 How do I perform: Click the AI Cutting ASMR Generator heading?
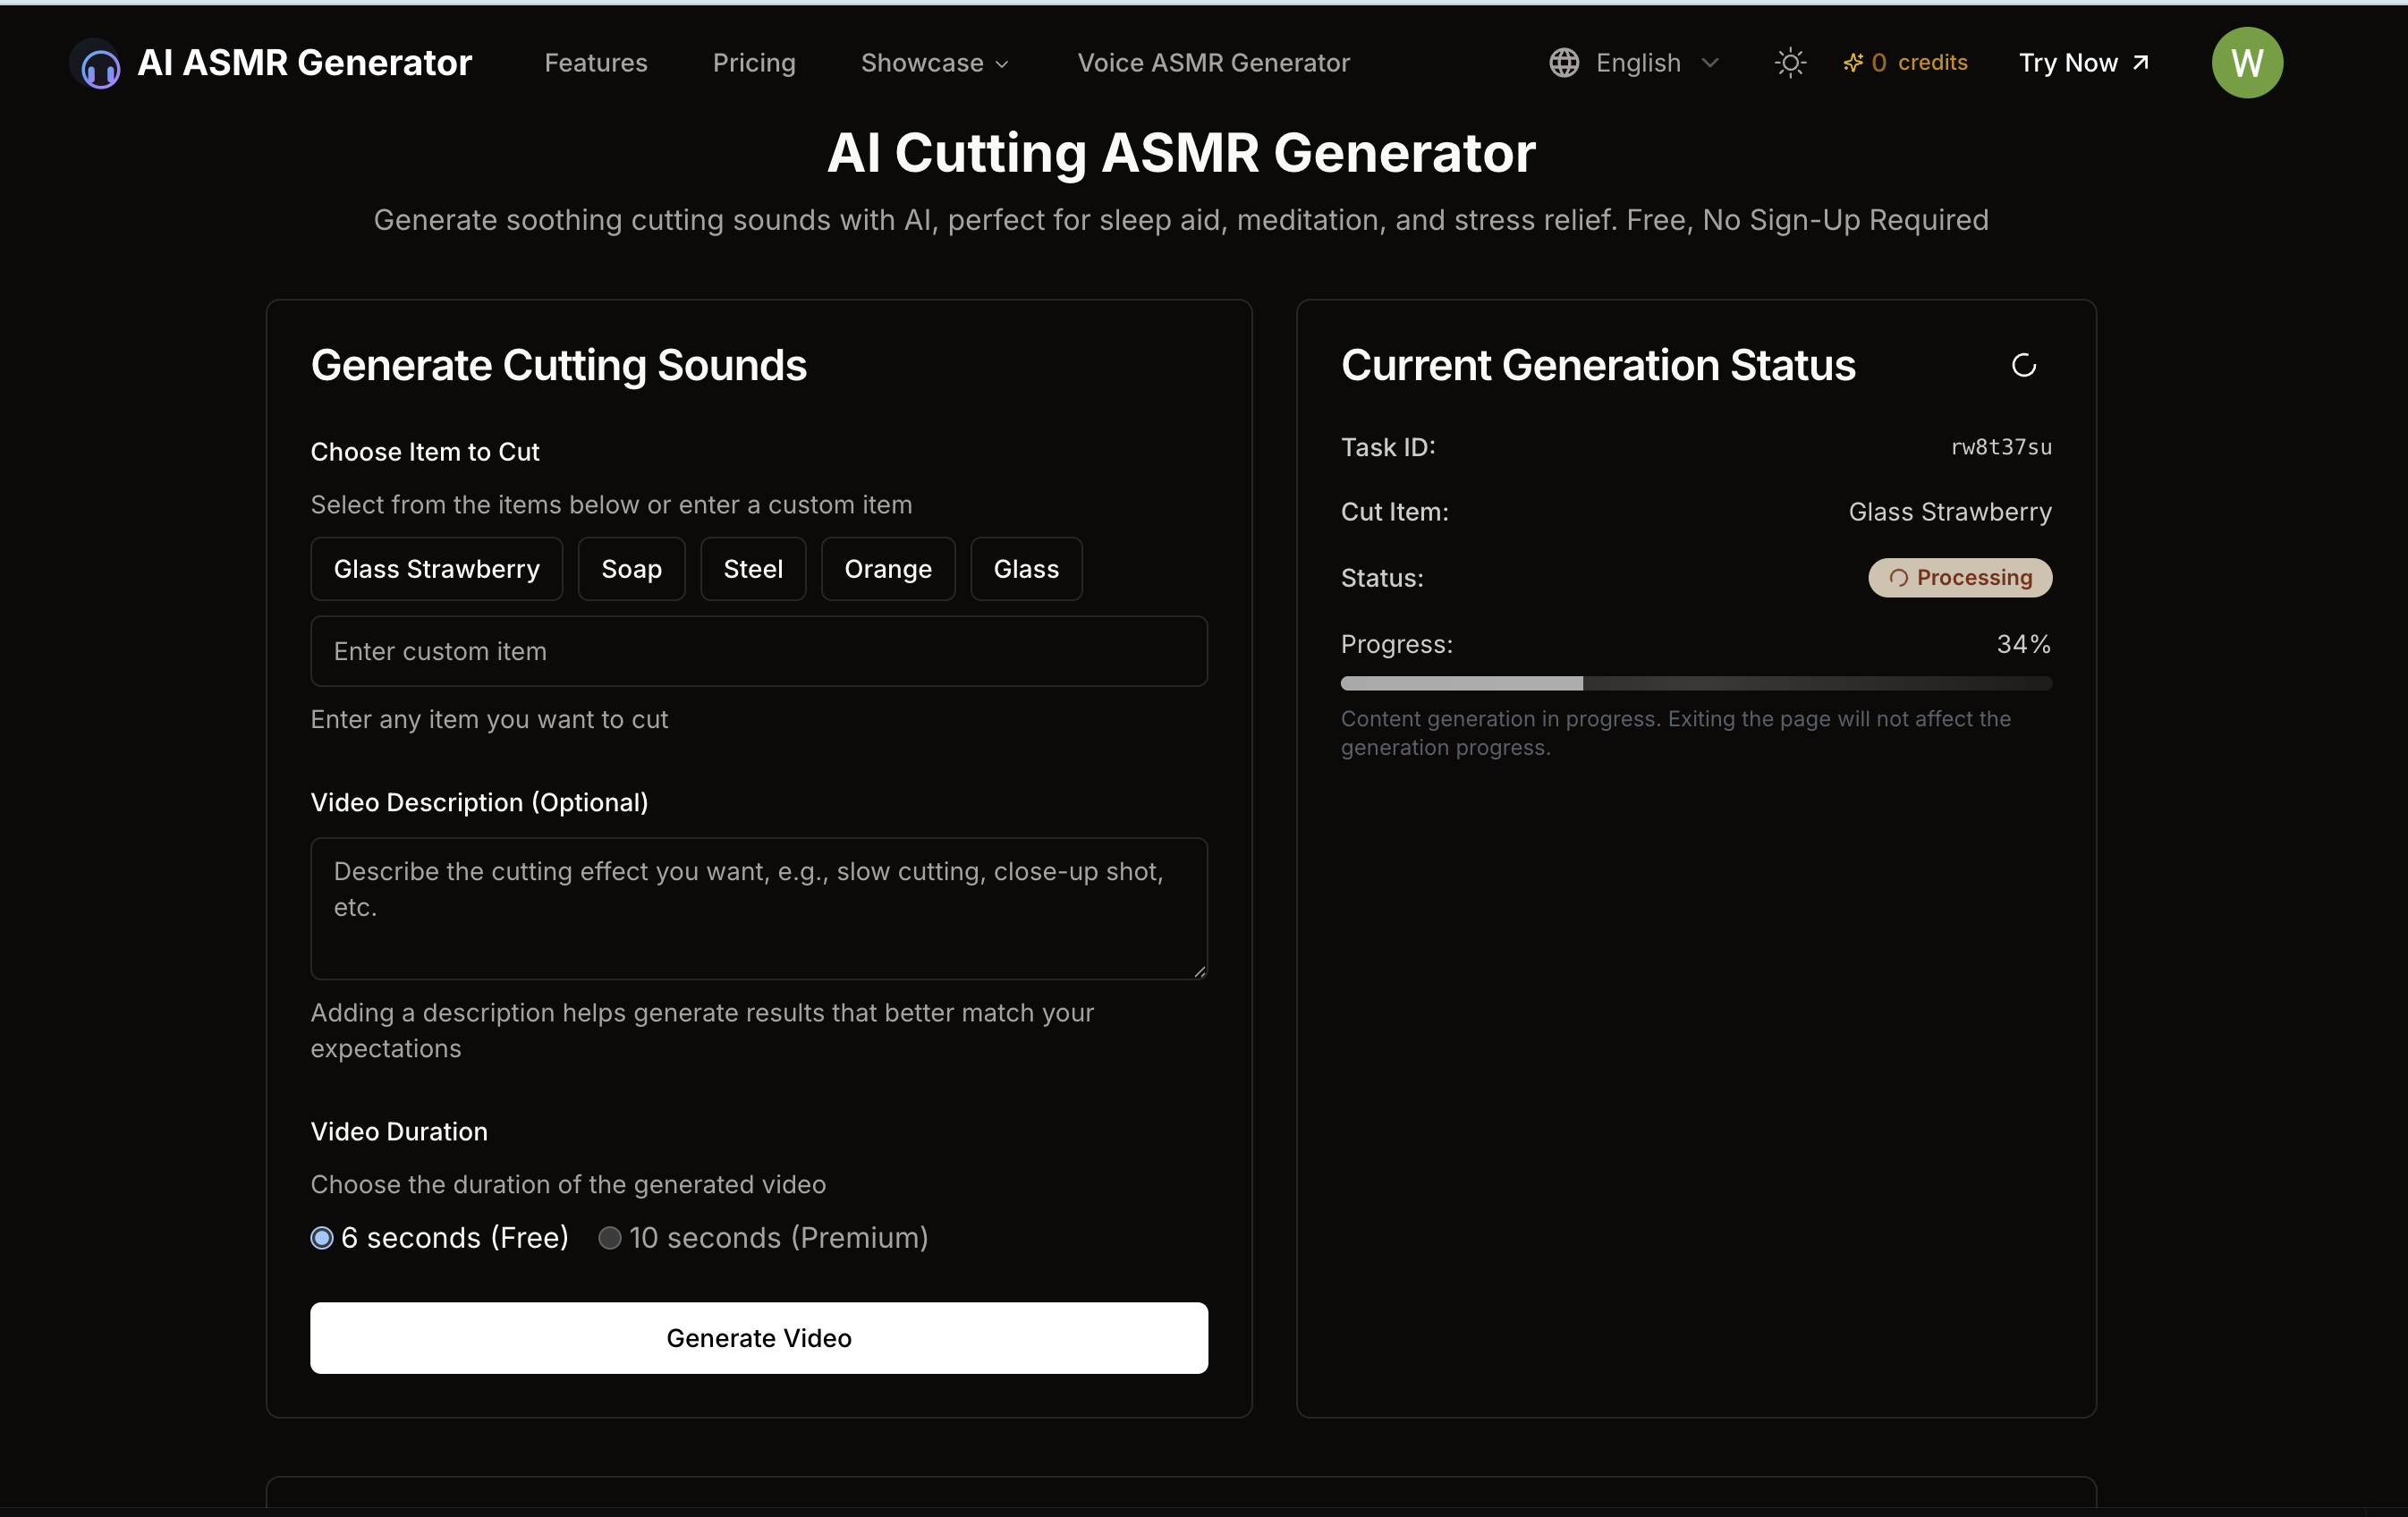(x=1181, y=153)
